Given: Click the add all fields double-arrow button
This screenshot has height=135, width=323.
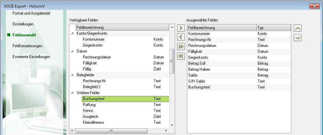Looking at the screenshot, I should click(x=181, y=46).
